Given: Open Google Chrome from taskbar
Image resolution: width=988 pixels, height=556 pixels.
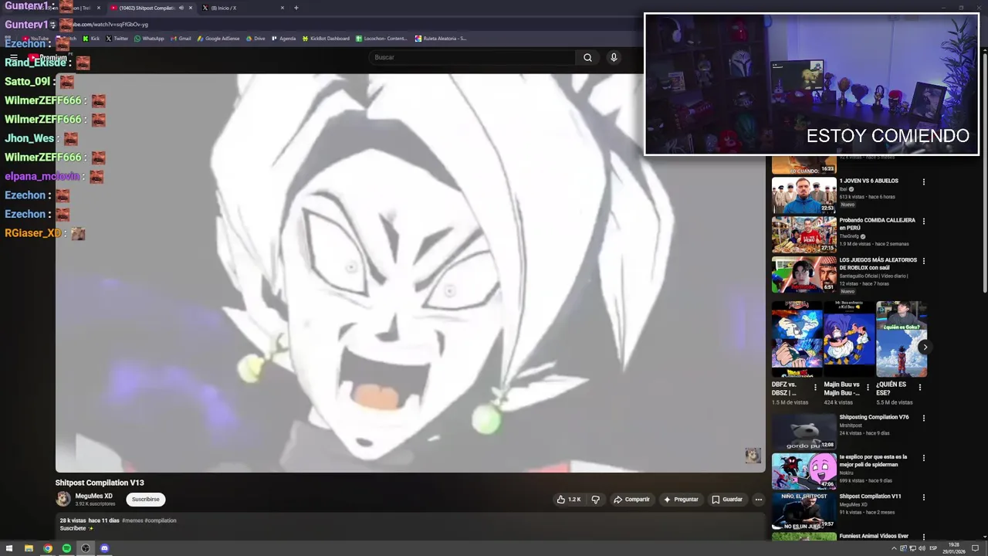Looking at the screenshot, I should (x=48, y=548).
